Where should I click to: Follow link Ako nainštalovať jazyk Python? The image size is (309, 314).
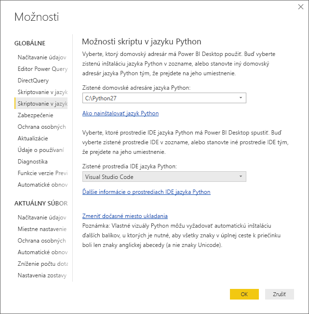121,113
